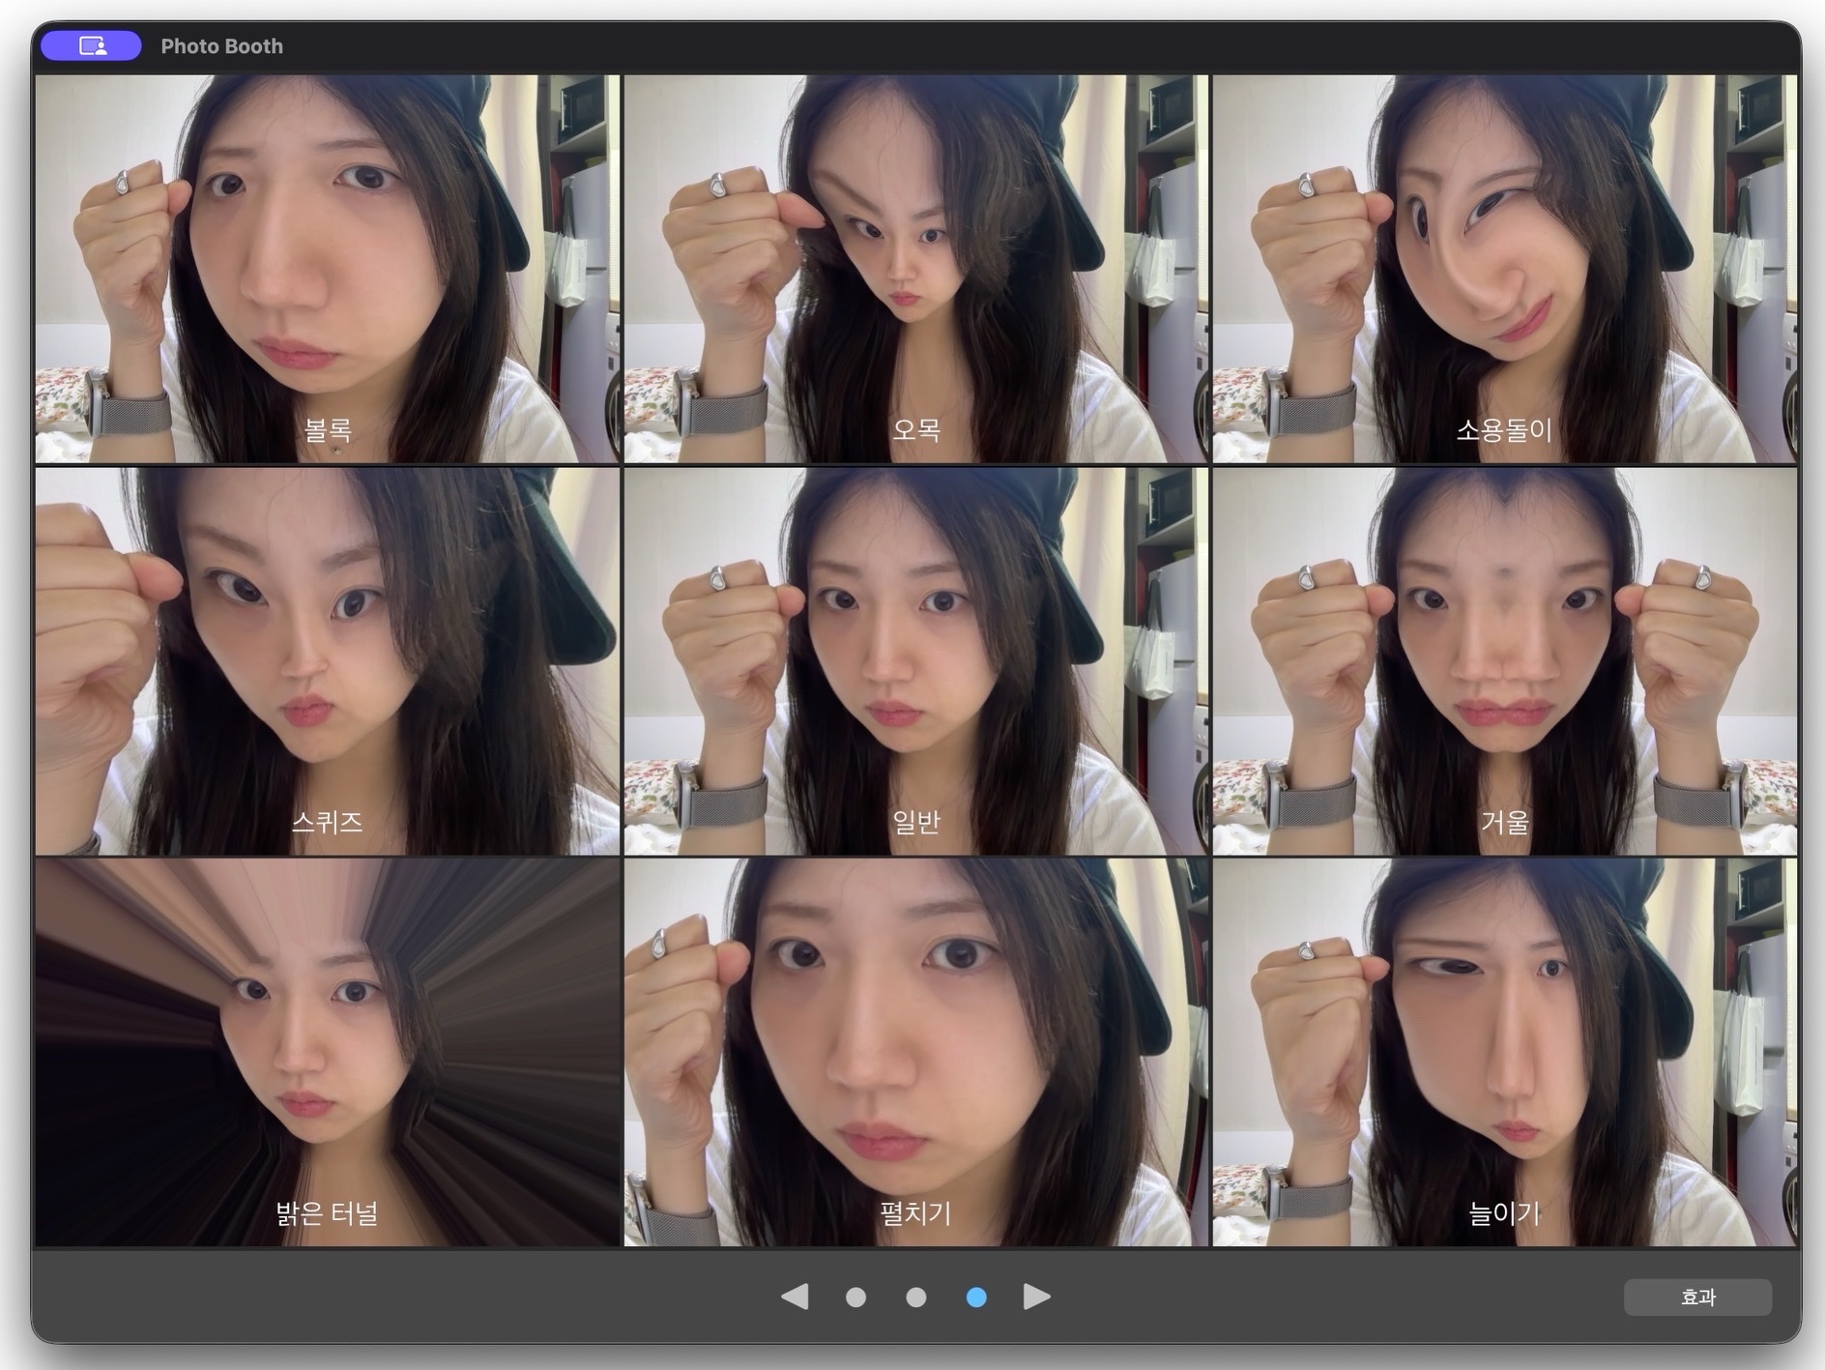The image size is (1825, 1370).
Task: Select the second effects page dot
Action: coord(916,1297)
